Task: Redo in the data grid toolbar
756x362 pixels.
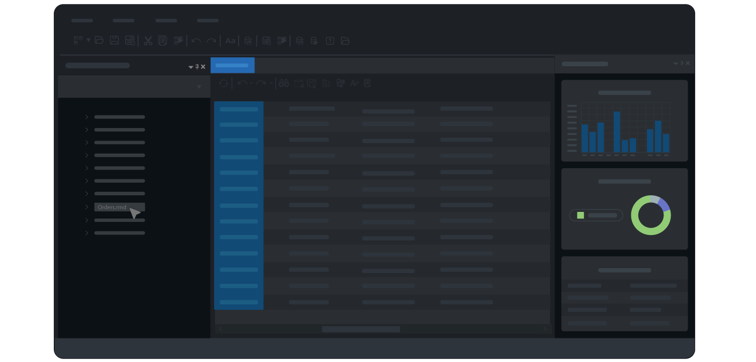Action: click(261, 83)
